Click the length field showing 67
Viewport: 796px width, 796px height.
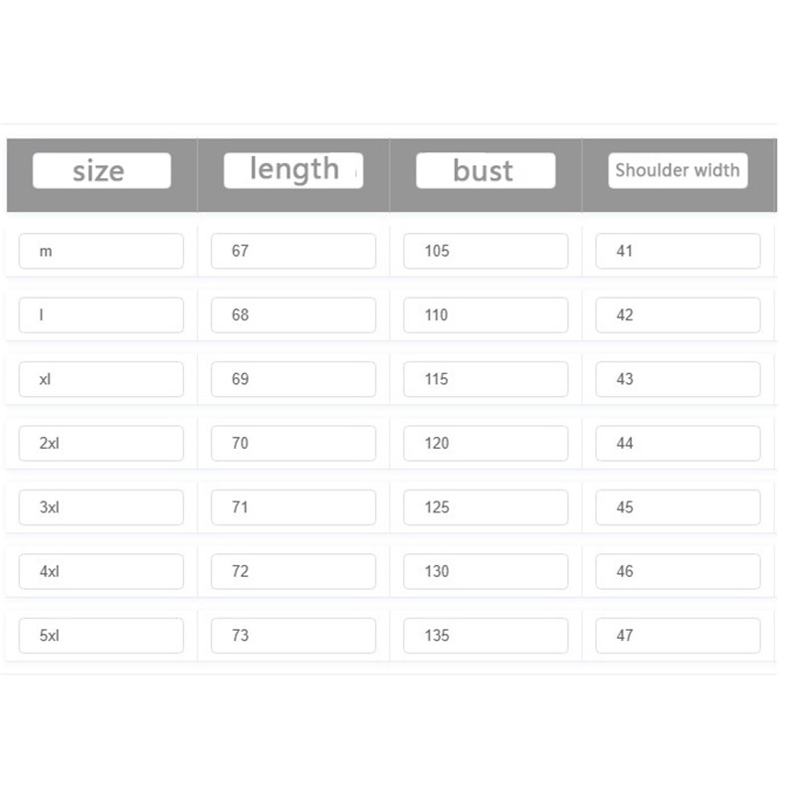pyautogui.click(x=294, y=251)
